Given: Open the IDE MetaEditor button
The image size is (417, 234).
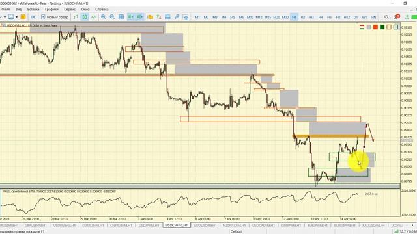Looking at the screenshot, I should tap(33, 17).
